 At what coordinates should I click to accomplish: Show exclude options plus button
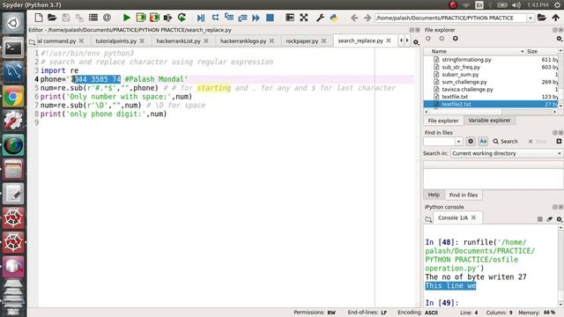[559, 141]
